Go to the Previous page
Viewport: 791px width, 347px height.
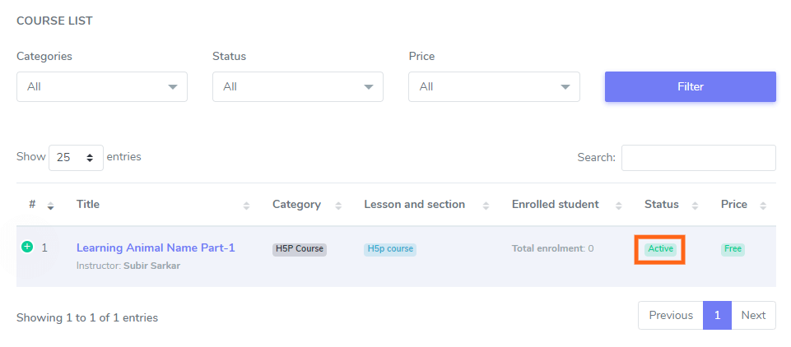coord(670,315)
